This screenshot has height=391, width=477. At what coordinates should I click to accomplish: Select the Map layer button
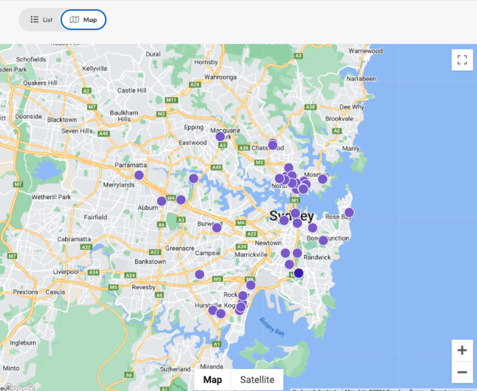click(x=213, y=380)
